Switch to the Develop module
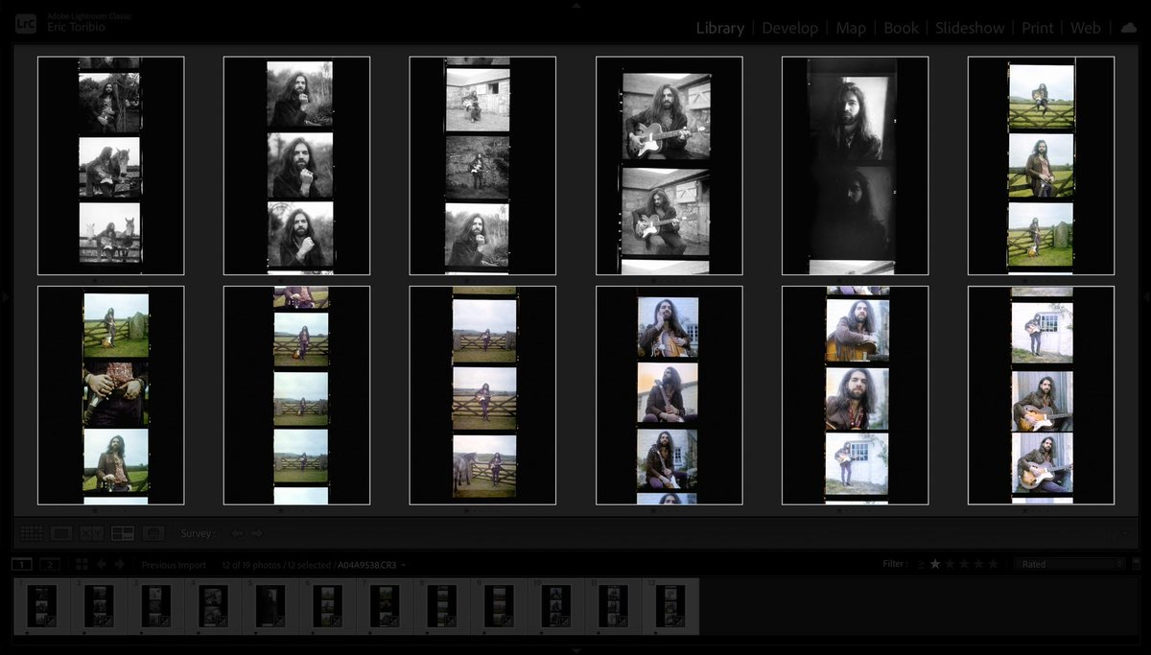The width and height of the screenshot is (1151, 655). tap(790, 28)
